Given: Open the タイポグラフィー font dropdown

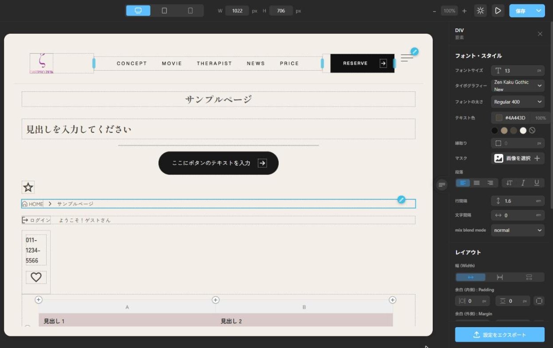Looking at the screenshot, I should 517,86.
